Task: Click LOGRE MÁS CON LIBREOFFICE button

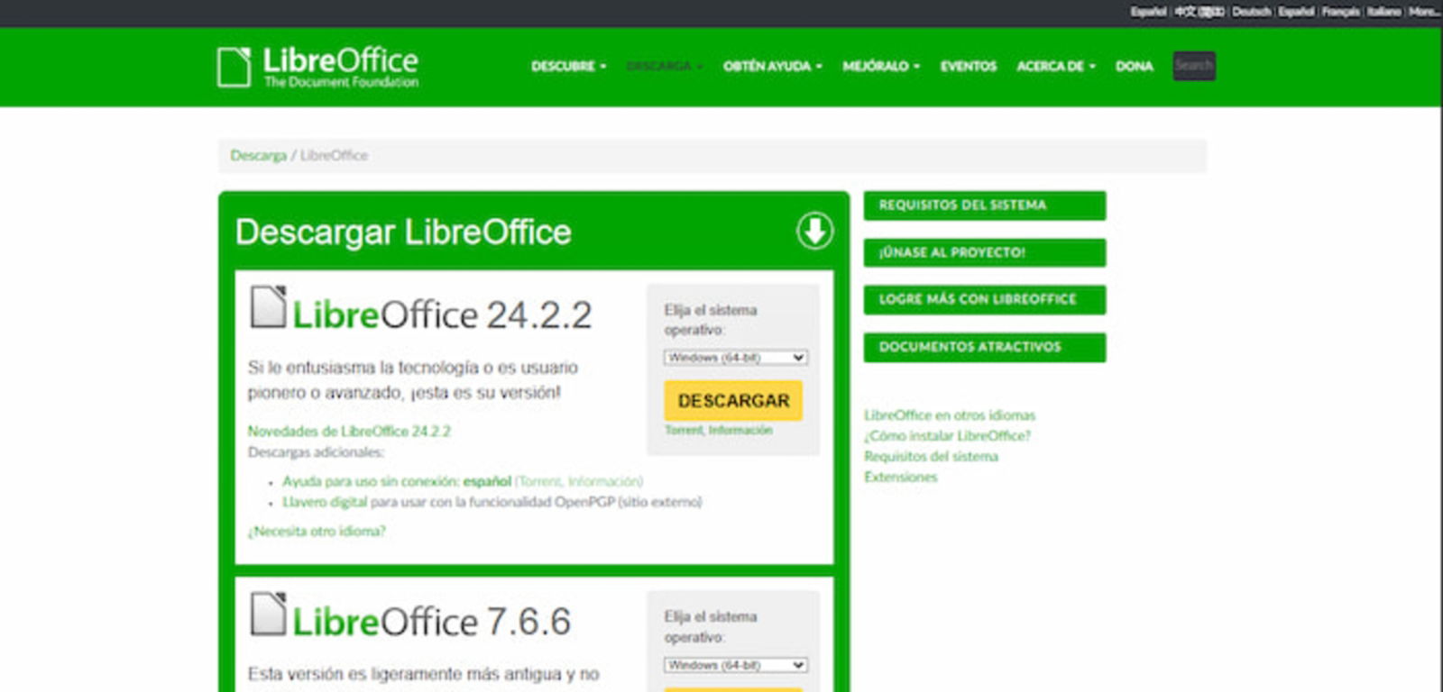Action: pyautogui.click(x=985, y=299)
